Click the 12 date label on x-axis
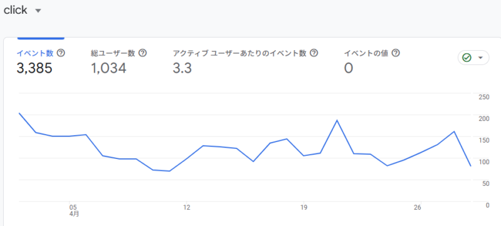The width and height of the screenshot is (501, 226). point(186,208)
